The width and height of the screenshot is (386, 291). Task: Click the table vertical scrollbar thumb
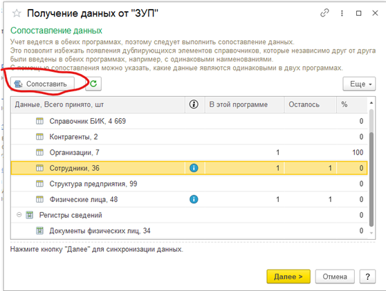click(x=371, y=179)
